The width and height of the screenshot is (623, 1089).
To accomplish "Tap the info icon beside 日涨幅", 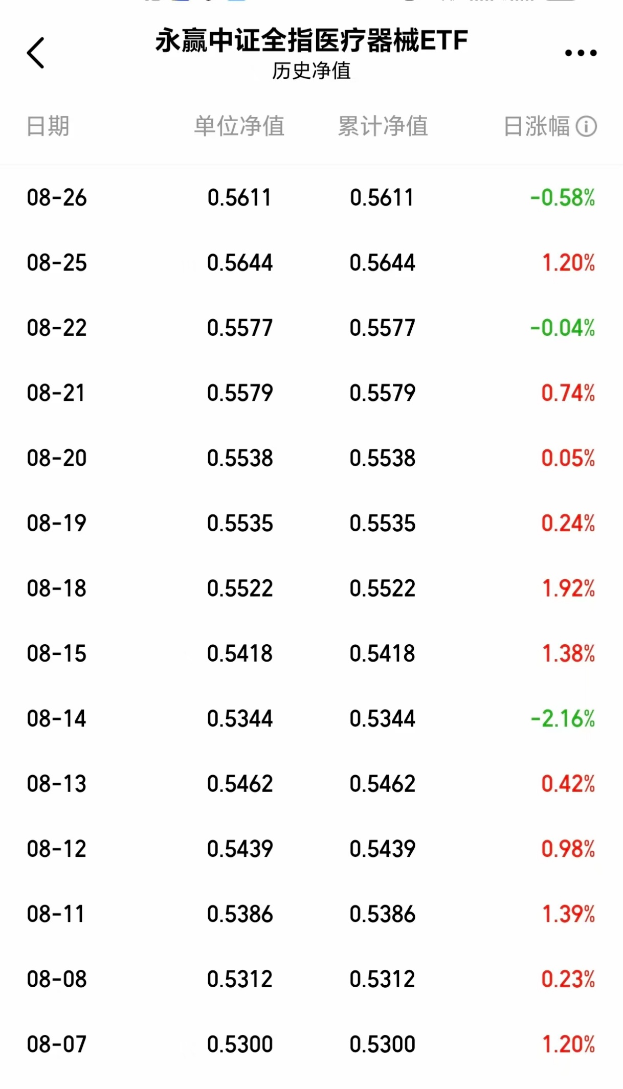I will click(x=586, y=126).
